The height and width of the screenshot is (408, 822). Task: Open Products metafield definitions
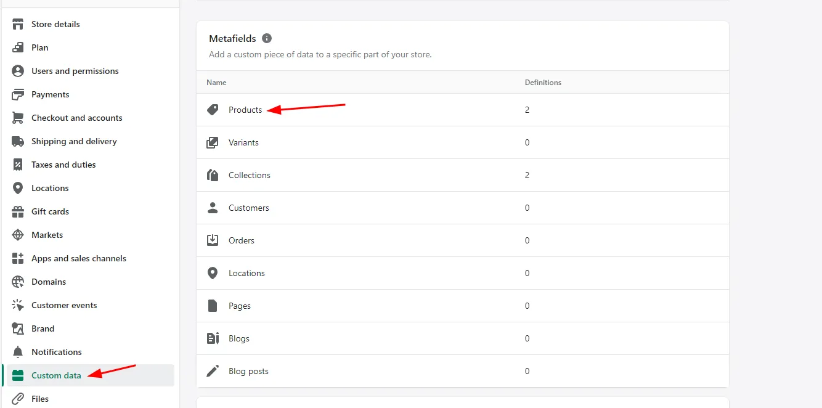(245, 110)
